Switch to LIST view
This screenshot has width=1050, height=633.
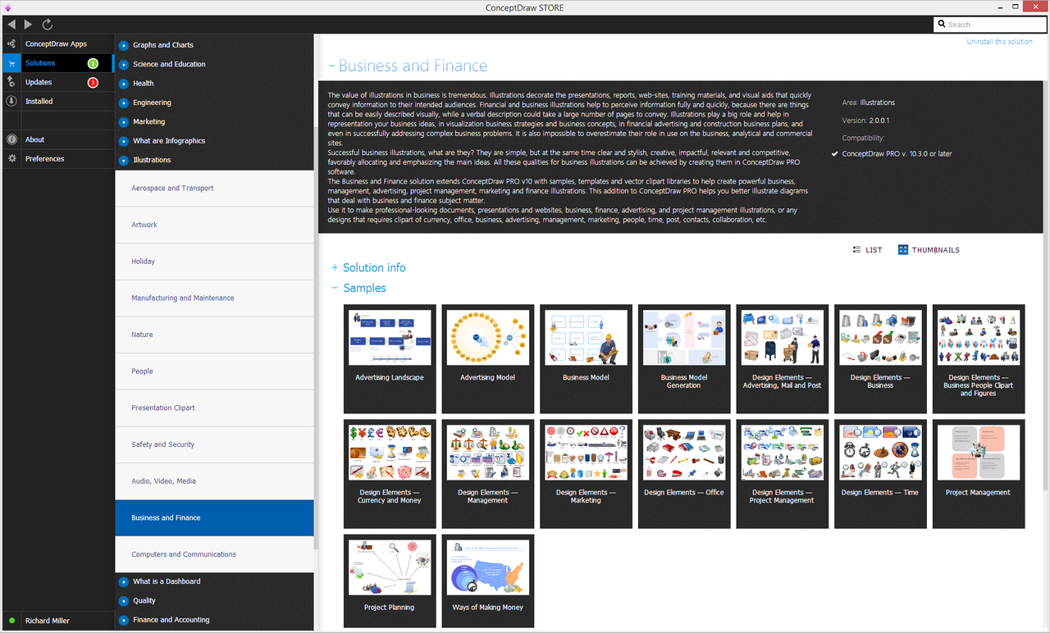pos(868,250)
